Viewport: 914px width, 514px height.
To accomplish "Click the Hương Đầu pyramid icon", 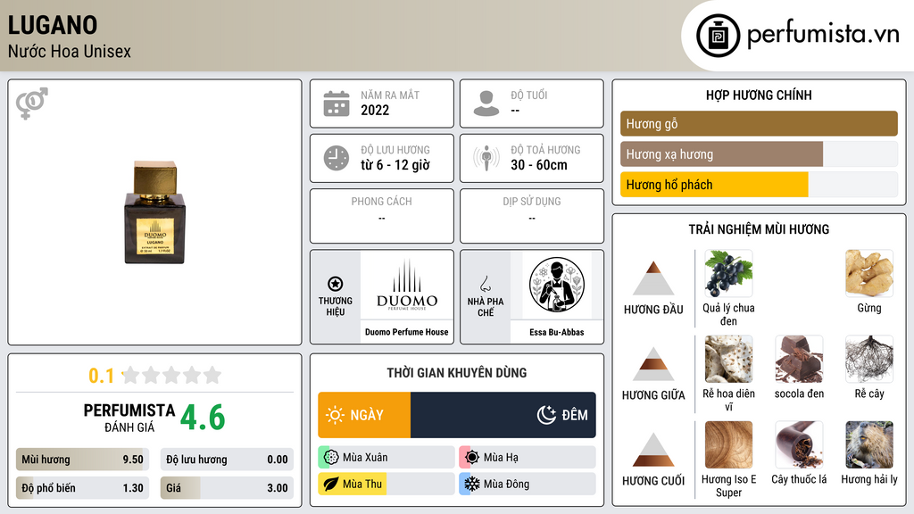I will (653, 278).
